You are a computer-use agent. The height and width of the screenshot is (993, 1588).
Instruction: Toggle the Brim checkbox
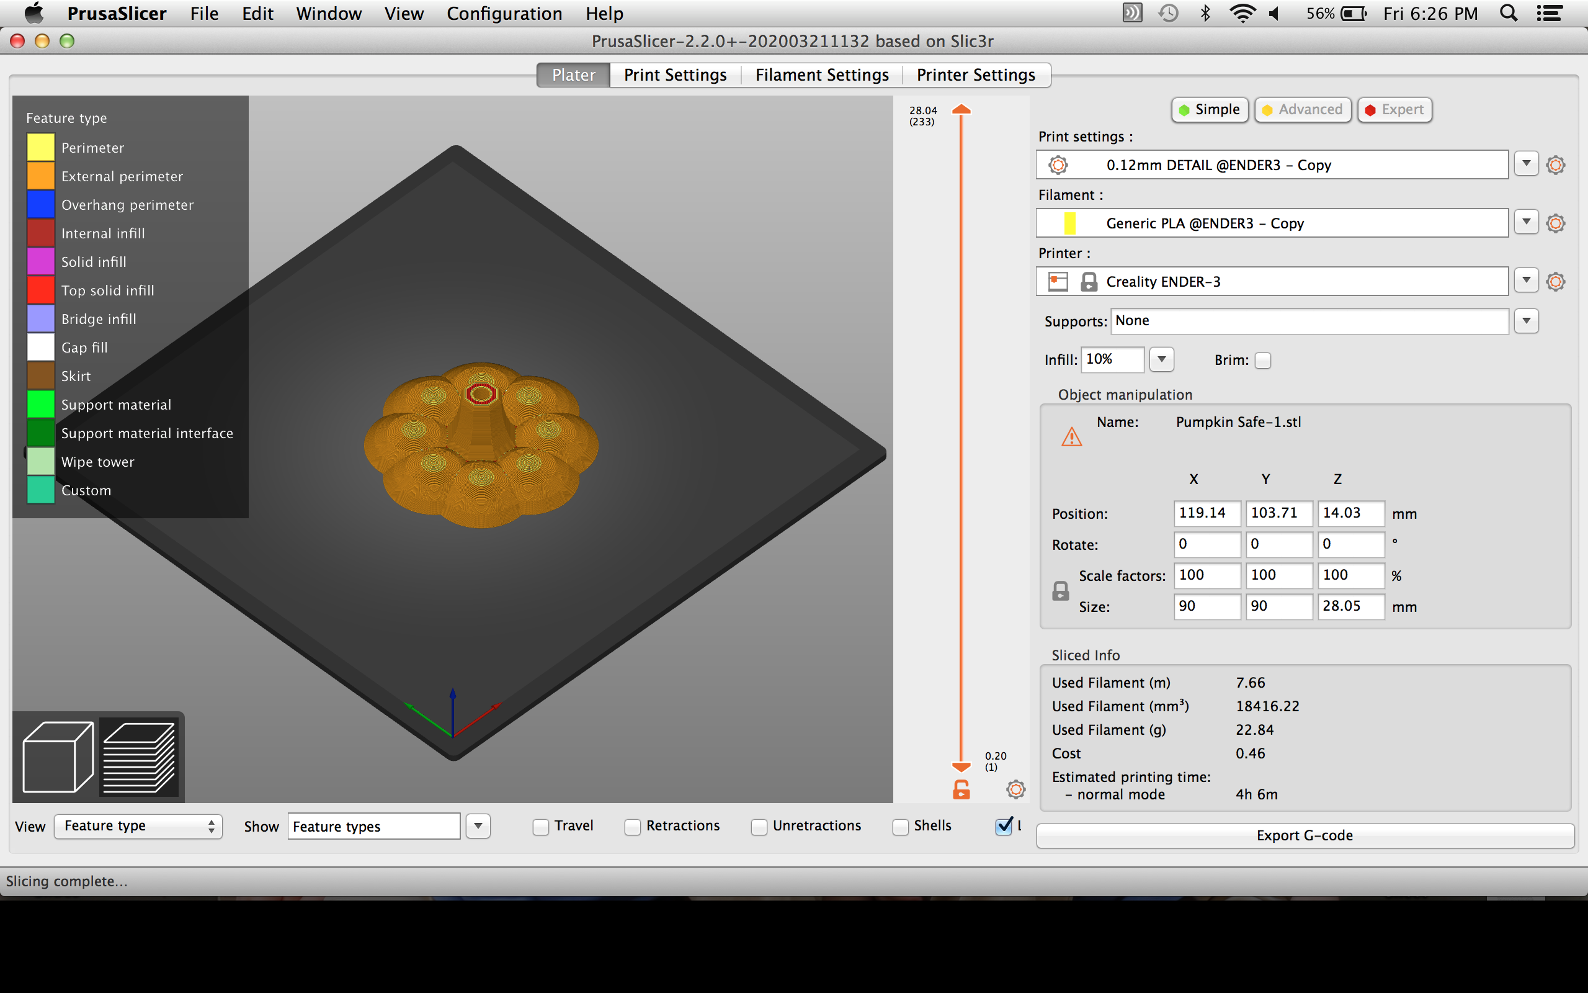(x=1262, y=361)
